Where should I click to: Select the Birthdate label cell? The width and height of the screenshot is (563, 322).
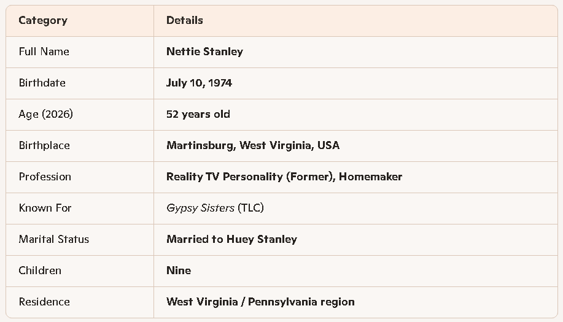pyautogui.click(x=42, y=83)
